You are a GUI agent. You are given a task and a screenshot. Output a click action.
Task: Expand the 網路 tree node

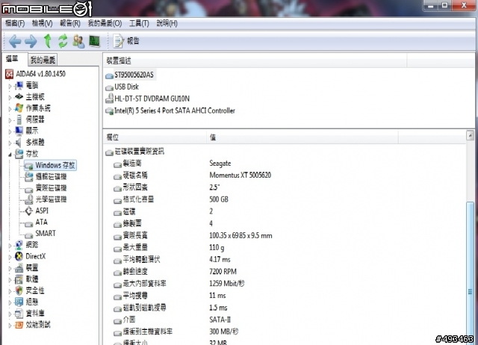10,246
